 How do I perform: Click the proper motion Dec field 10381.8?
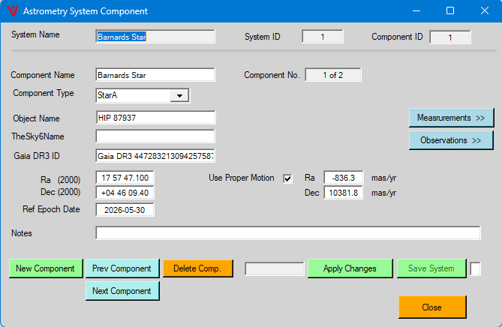(x=343, y=193)
